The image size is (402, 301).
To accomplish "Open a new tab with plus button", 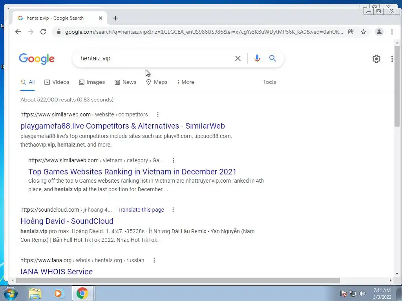I will (115, 18).
